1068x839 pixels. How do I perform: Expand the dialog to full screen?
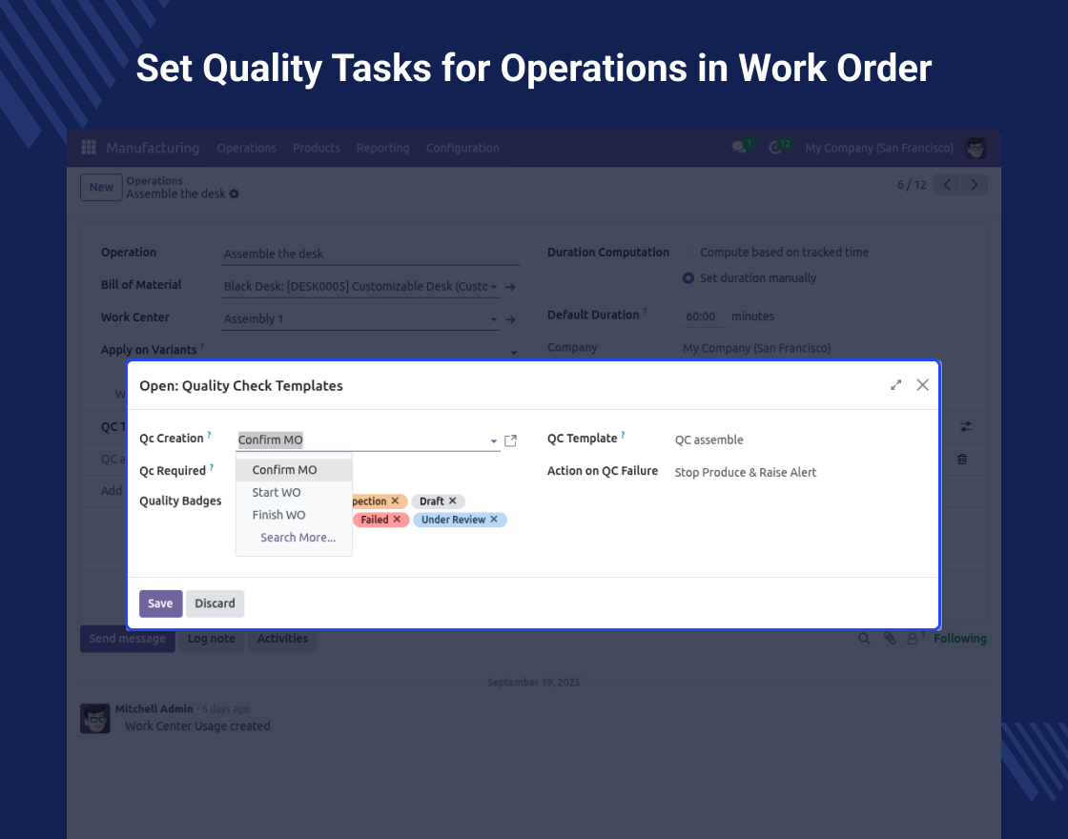click(x=895, y=385)
